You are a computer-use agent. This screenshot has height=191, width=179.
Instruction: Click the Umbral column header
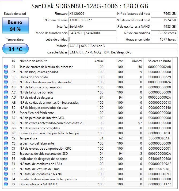click(134, 61)
